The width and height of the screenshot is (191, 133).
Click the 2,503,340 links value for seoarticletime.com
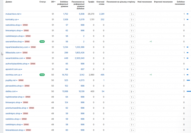80,58
